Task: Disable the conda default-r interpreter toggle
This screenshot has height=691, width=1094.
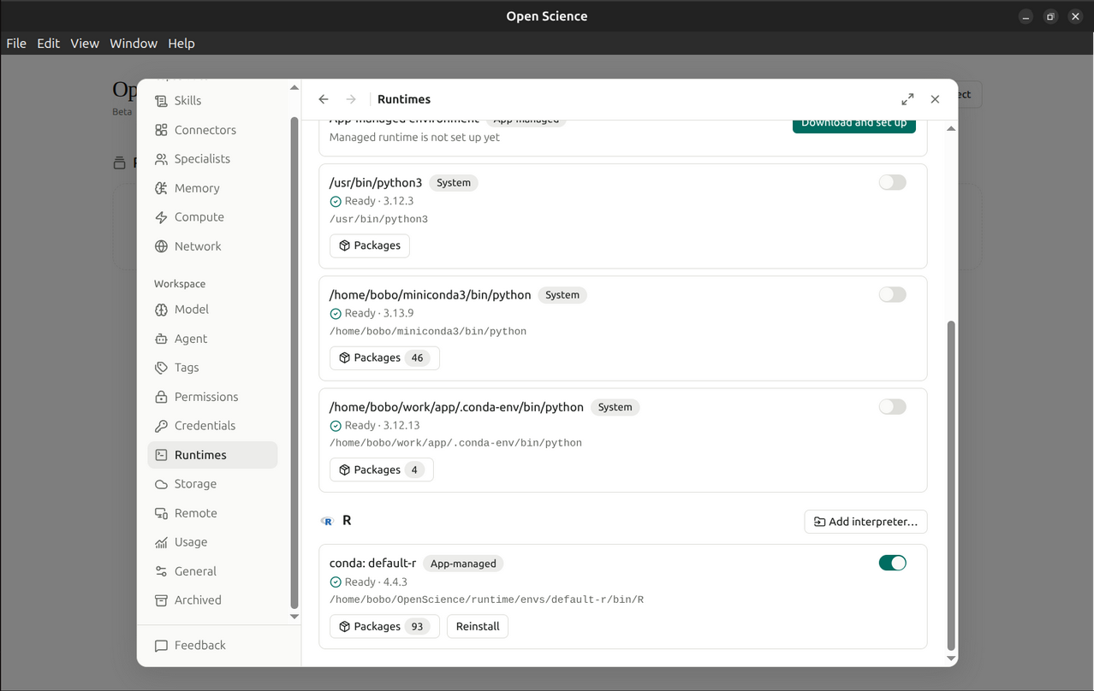Action: point(892,563)
